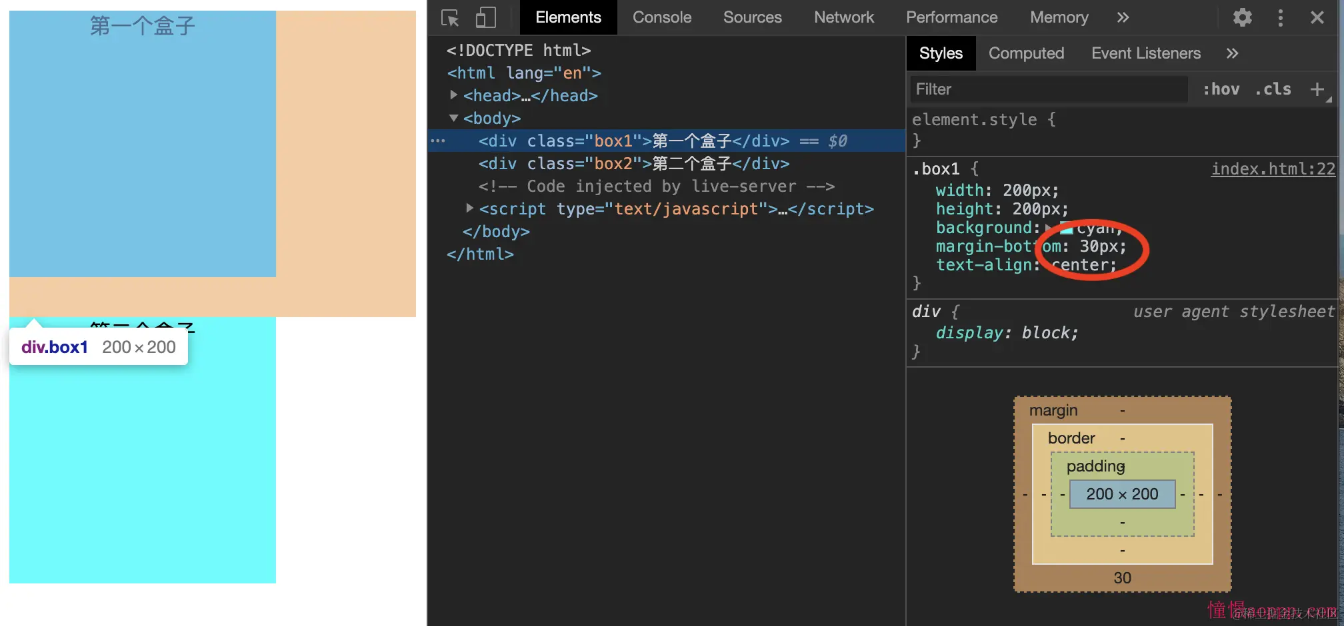Select the div box2 element row
Screen dimensions: 1344x626
click(x=667, y=163)
